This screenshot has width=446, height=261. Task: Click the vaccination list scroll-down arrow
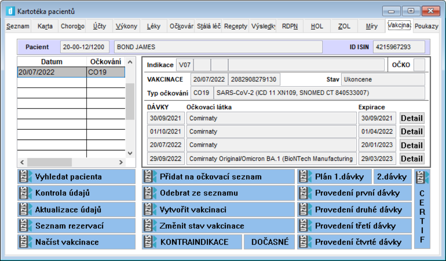coord(130,153)
